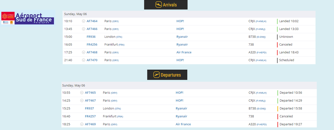Open flight number AF7469 link
This screenshot has width=334, height=130.
point(90,124)
